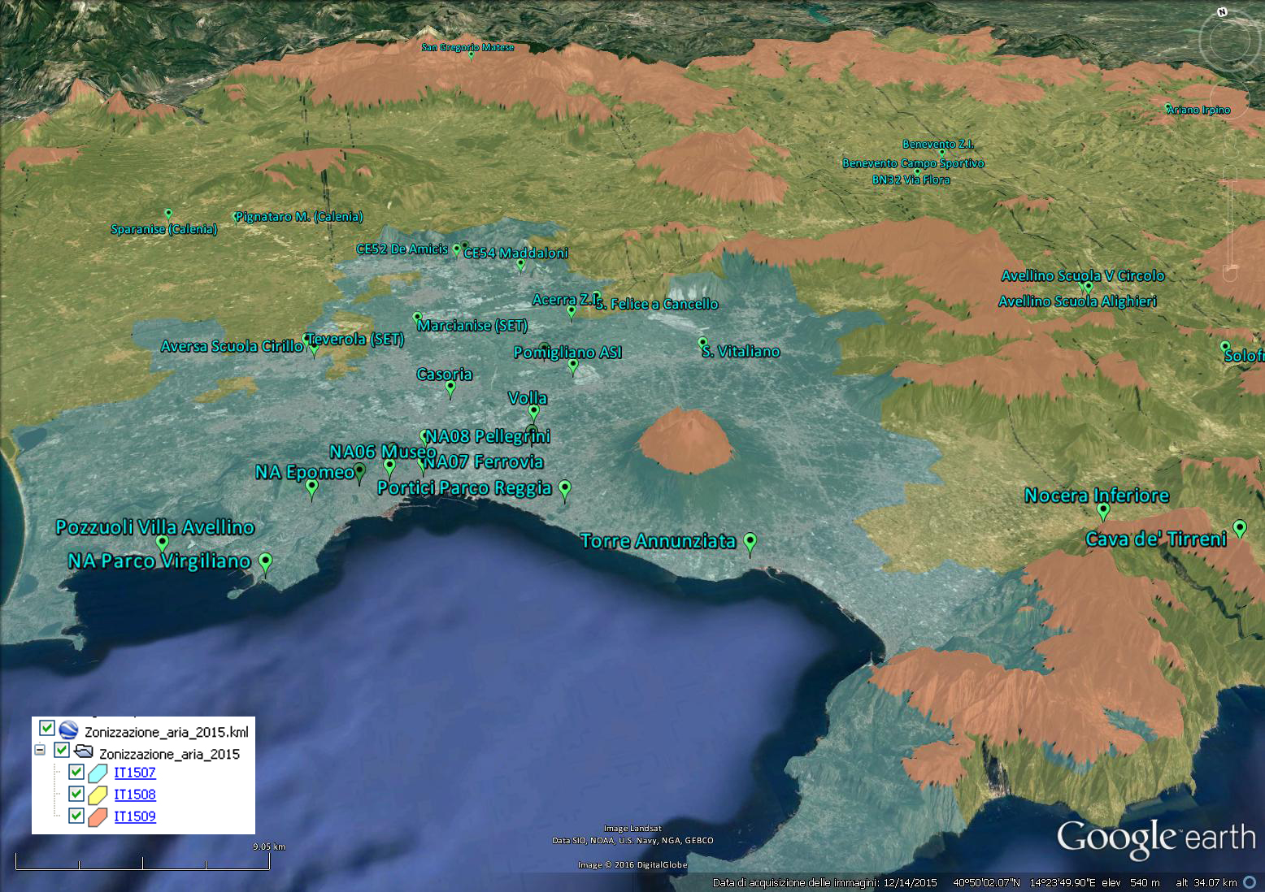Open the Volla station pin
The image size is (1265, 892).
(x=534, y=413)
